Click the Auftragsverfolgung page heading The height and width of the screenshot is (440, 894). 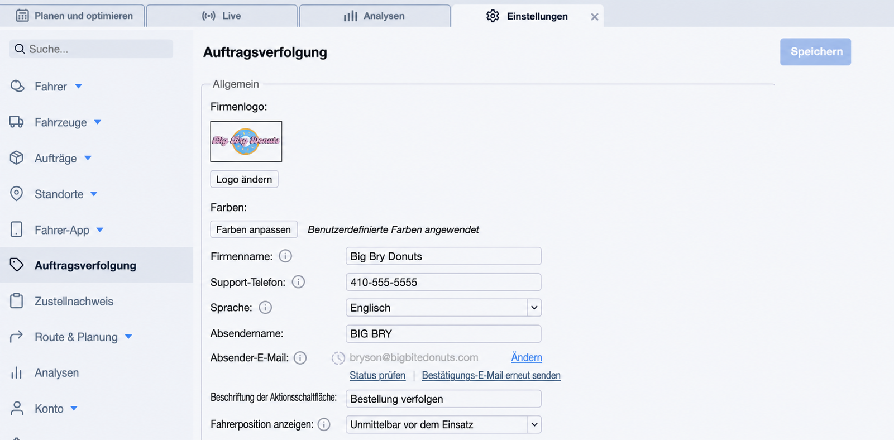pos(265,52)
